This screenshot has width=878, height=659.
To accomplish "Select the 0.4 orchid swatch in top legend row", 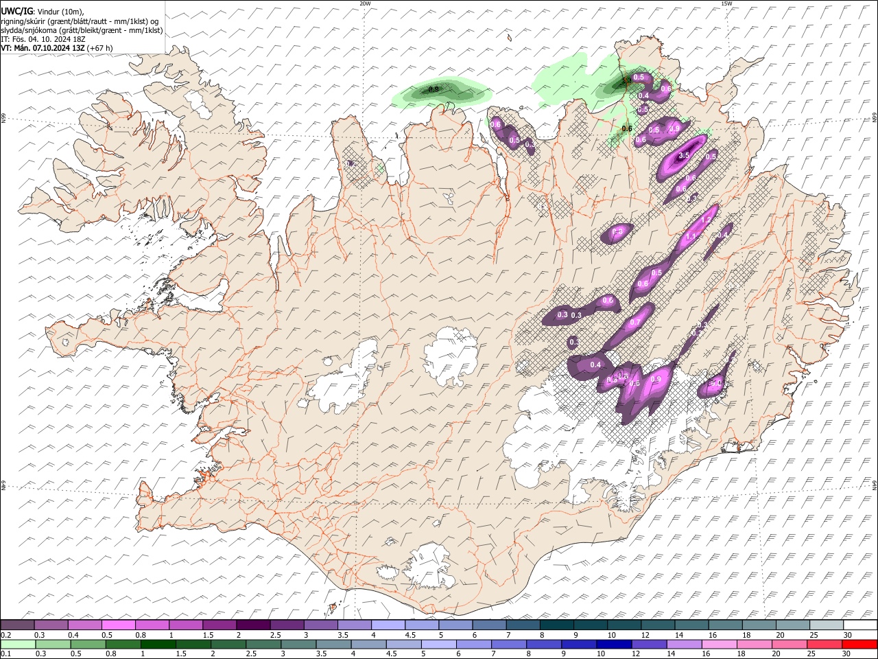I will pos(84,625).
